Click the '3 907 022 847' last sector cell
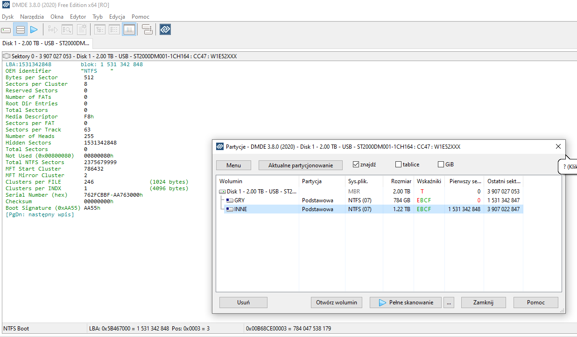The image size is (577, 337). [x=503, y=209]
